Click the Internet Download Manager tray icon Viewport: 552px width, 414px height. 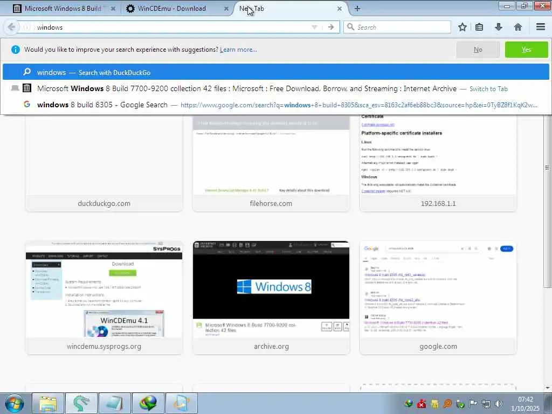click(409, 403)
